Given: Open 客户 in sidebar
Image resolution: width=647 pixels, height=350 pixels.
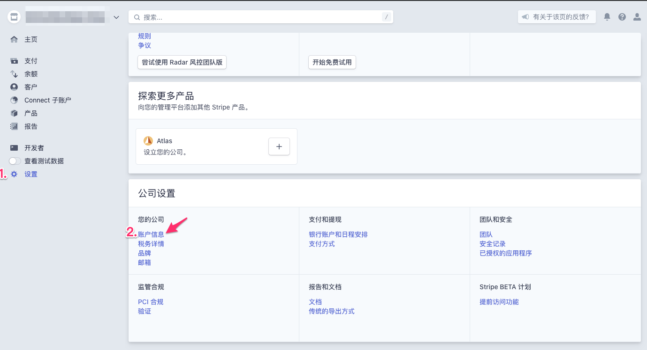Looking at the screenshot, I should coord(31,87).
